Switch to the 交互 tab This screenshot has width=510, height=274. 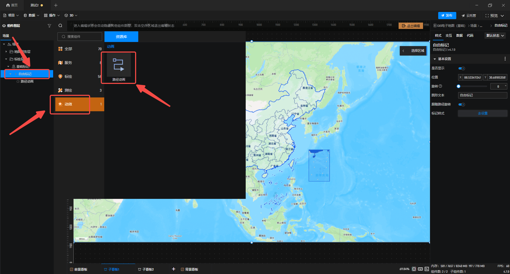(449, 36)
